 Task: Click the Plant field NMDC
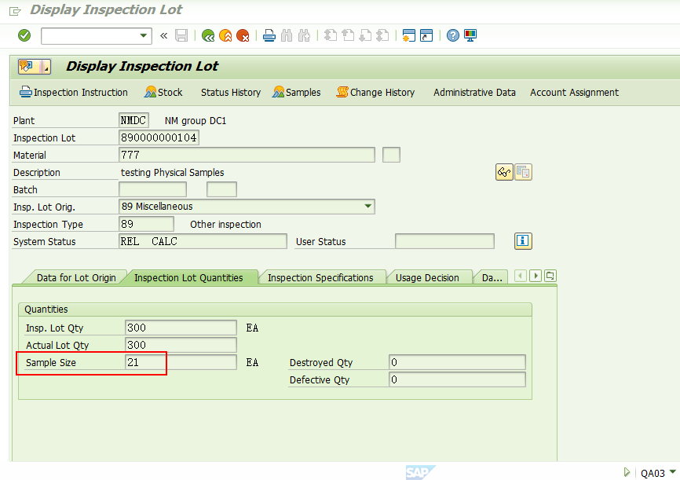pyautogui.click(x=133, y=120)
